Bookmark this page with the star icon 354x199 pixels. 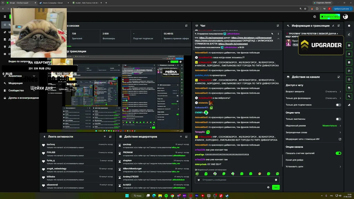[x=305, y=9]
